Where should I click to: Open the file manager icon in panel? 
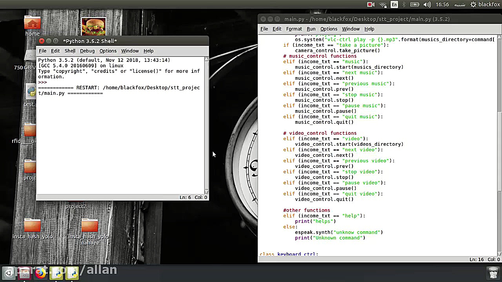click(x=24, y=273)
